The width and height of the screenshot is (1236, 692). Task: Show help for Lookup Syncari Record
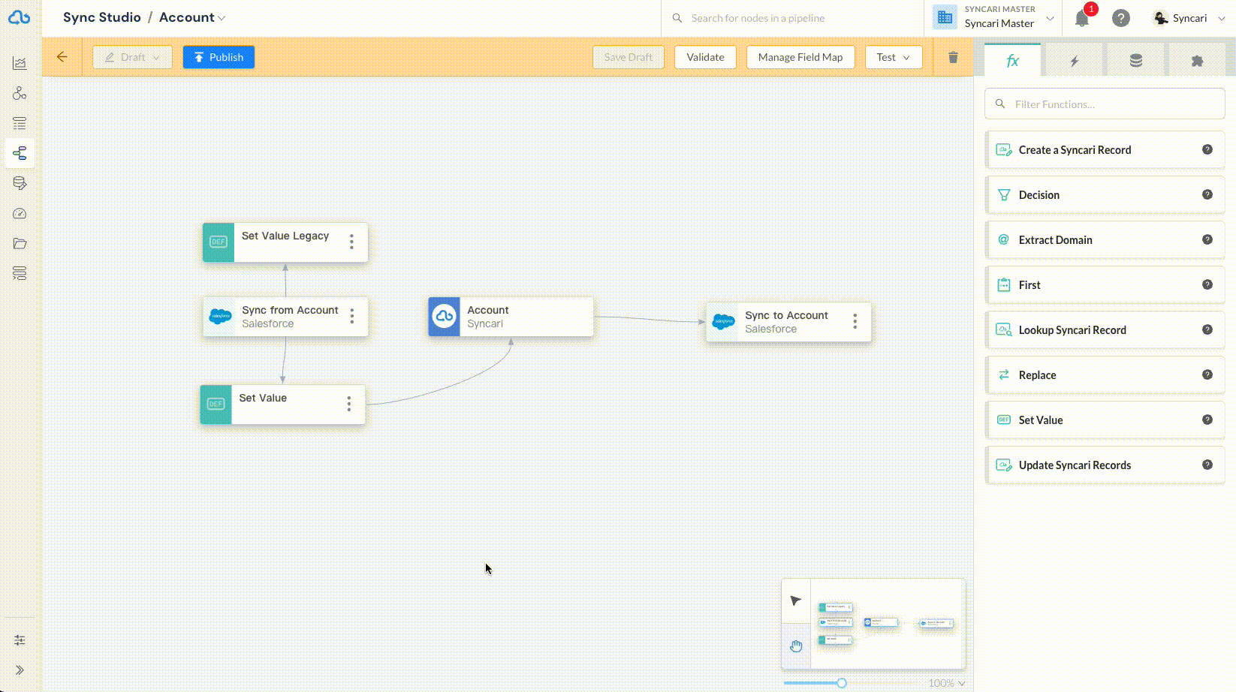click(x=1207, y=329)
